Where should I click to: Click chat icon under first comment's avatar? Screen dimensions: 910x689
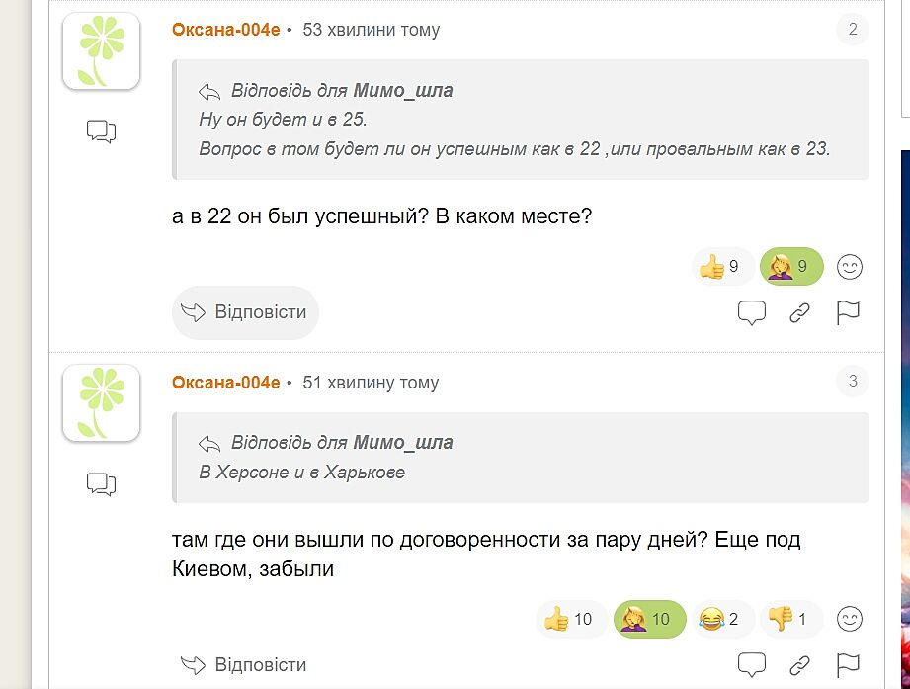click(x=101, y=130)
